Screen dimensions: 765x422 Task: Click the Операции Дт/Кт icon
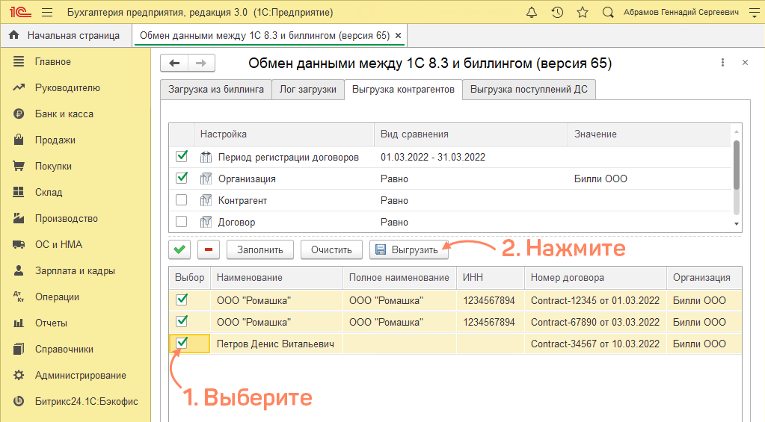pyautogui.click(x=19, y=297)
